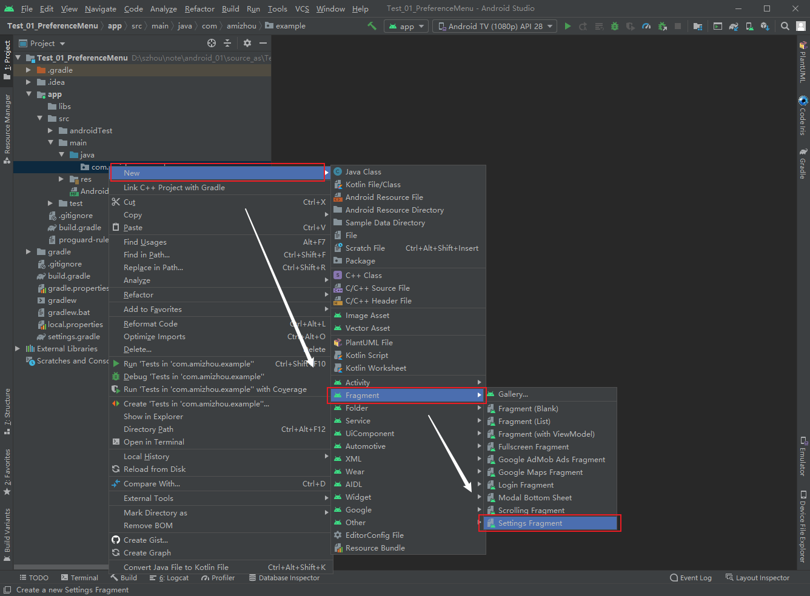The height and width of the screenshot is (596, 810).
Task: Click Sync Project with Gradle Files icon
Action: tap(734, 26)
